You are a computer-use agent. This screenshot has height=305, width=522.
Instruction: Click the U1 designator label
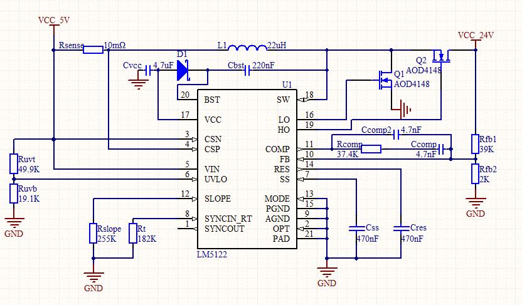coord(287,85)
